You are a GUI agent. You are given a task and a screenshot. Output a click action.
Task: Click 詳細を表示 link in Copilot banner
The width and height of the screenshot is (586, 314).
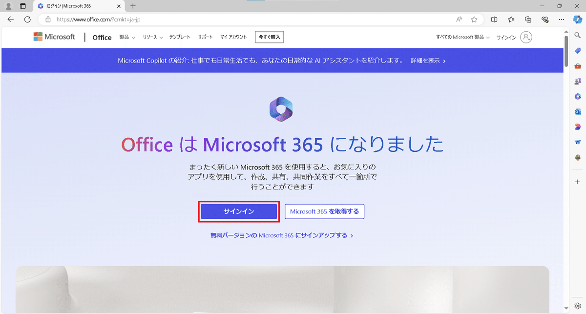(x=428, y=61)
